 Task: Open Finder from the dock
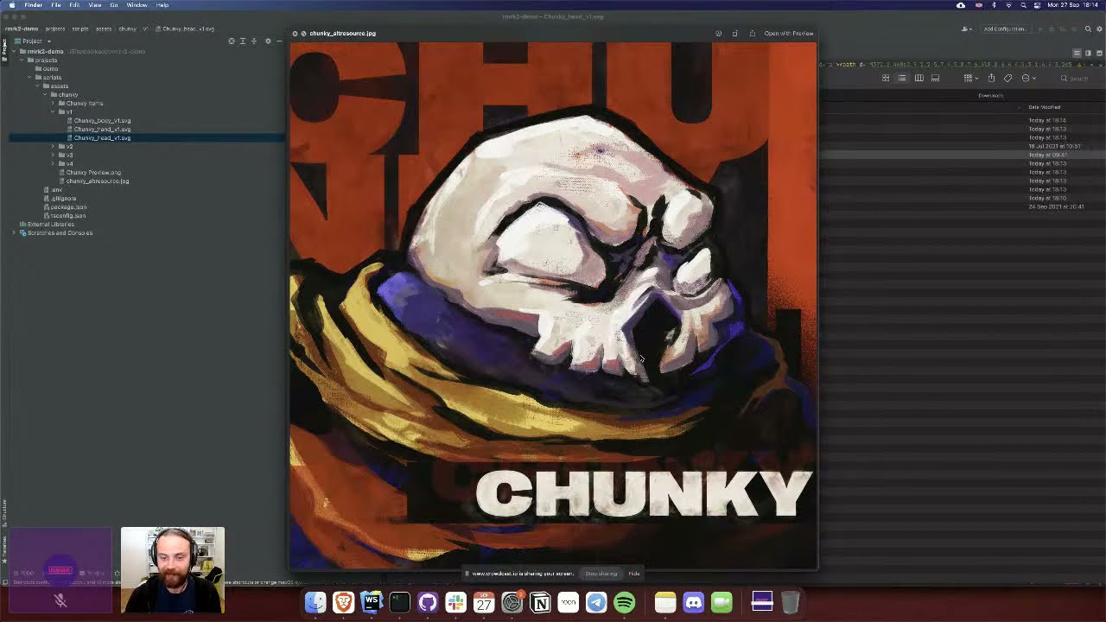pos(315,601)
